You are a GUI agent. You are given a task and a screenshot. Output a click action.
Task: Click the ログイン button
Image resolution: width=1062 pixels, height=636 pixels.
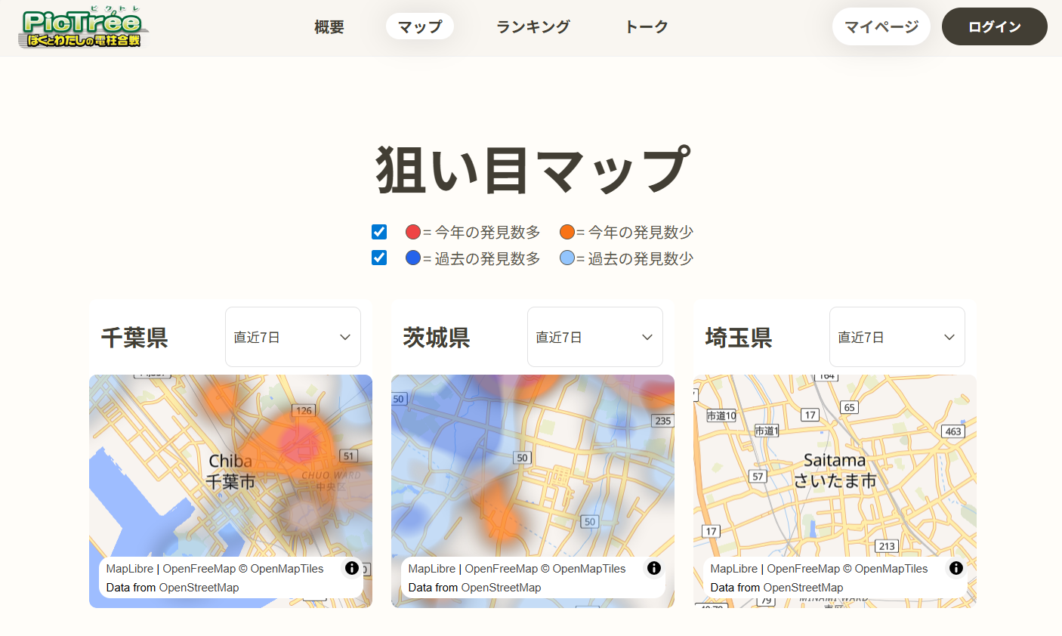[994, 27]
